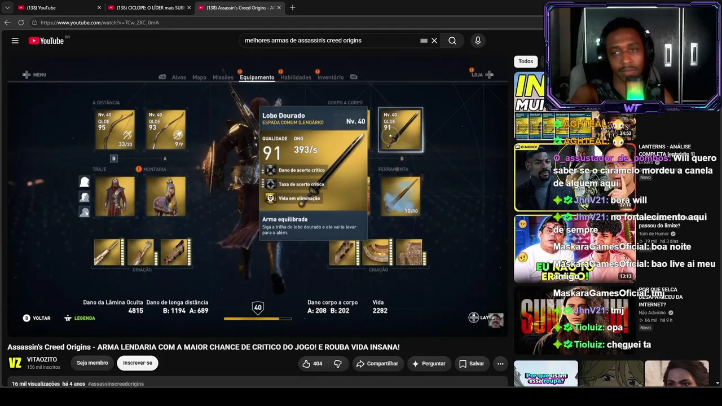Select the quality 91 sword slot
This screenshot has height=406, width=722.
click(400, 130)
